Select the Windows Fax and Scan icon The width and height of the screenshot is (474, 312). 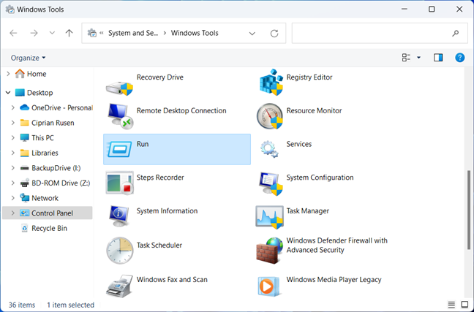click(x=120, y=286)
